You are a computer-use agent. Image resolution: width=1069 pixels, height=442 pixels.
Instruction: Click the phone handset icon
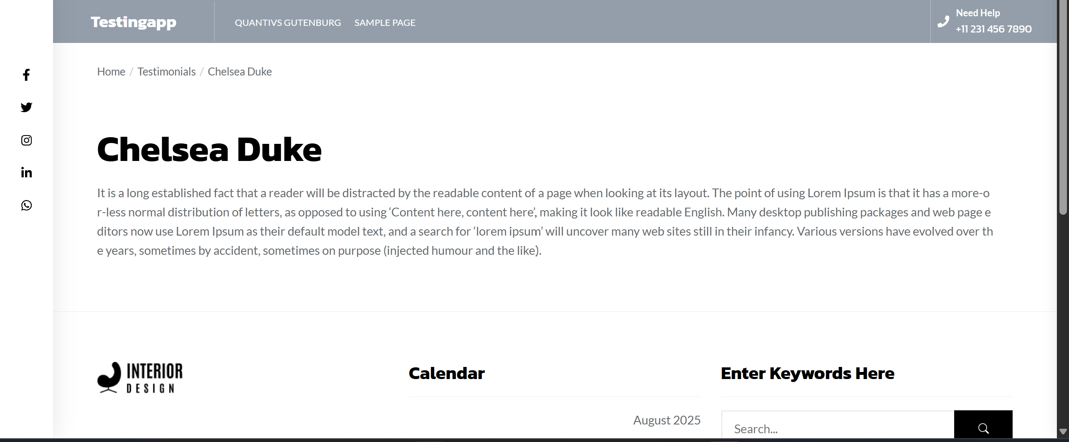click(x=943, y=22)
